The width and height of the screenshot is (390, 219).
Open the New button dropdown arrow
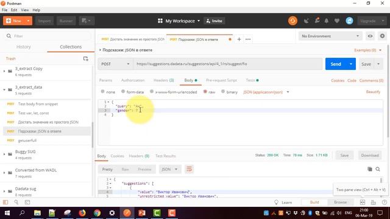(28, 21)
